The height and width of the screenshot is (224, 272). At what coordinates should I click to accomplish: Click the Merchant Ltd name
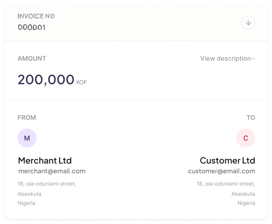(45, 161)
